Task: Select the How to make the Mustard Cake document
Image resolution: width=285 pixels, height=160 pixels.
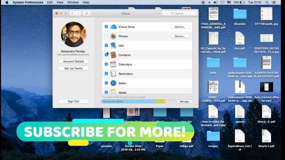Action: pos(213,112)
